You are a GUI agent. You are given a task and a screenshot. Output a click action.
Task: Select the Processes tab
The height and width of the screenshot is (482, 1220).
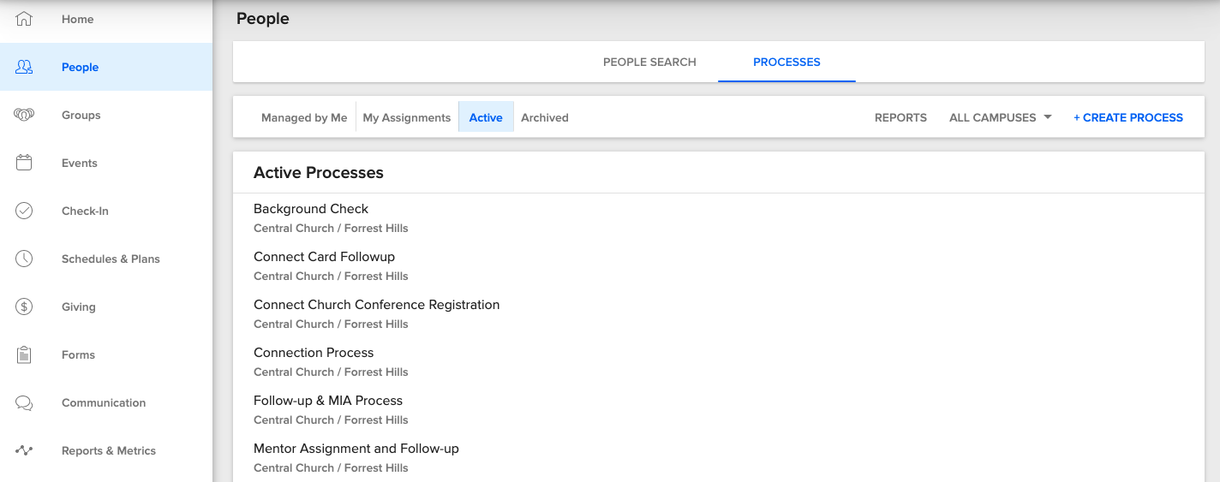(x=786, y=62)
